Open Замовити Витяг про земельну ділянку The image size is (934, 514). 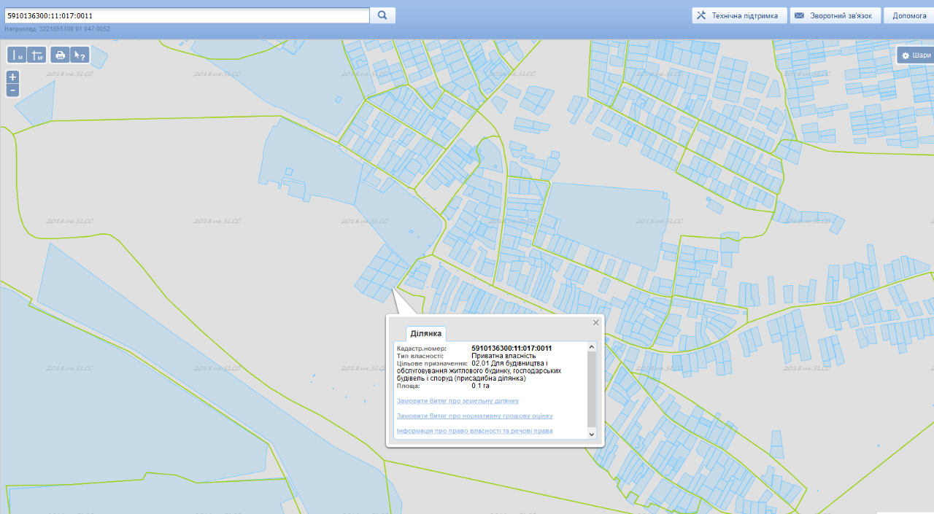click(458, 401)
